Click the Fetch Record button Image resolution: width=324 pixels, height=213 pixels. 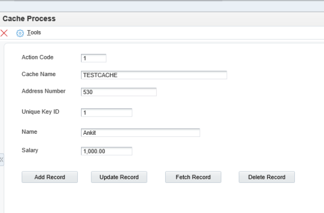193,177
